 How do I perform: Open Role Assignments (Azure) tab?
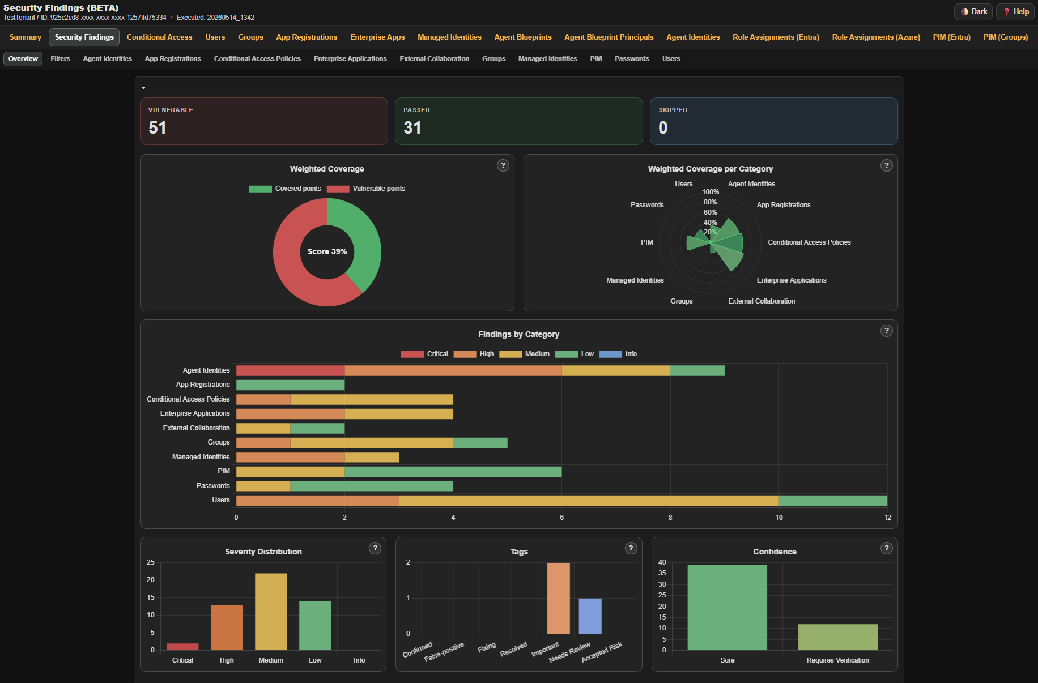tap(876, 37)
